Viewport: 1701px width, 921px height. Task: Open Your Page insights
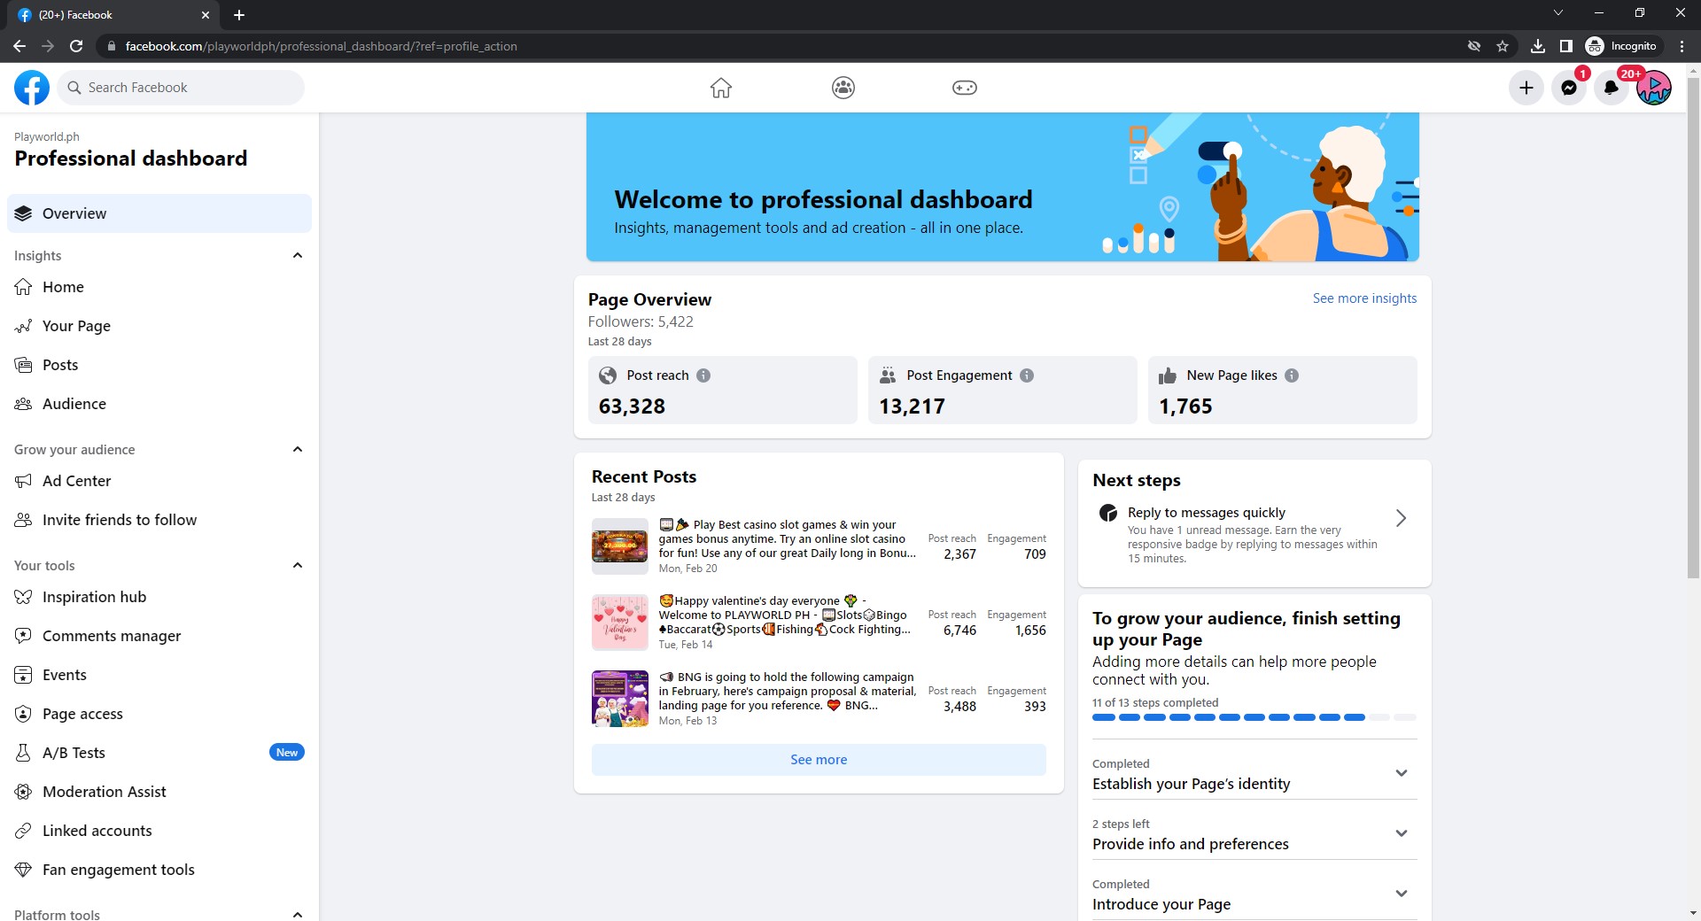(159, 326)
